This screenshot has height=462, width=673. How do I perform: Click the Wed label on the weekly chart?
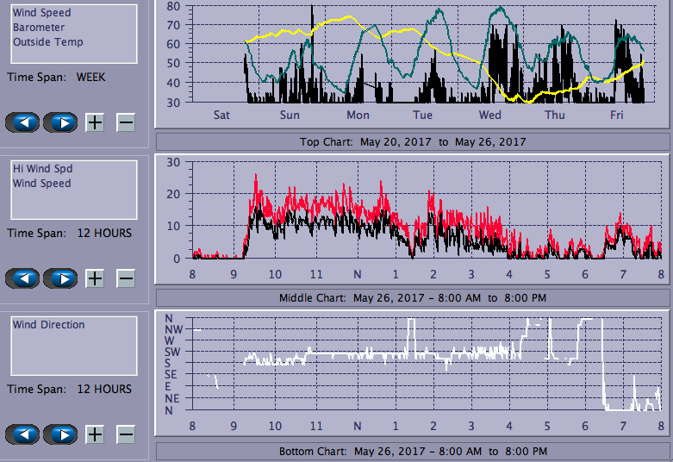click(x=489, y=115)
